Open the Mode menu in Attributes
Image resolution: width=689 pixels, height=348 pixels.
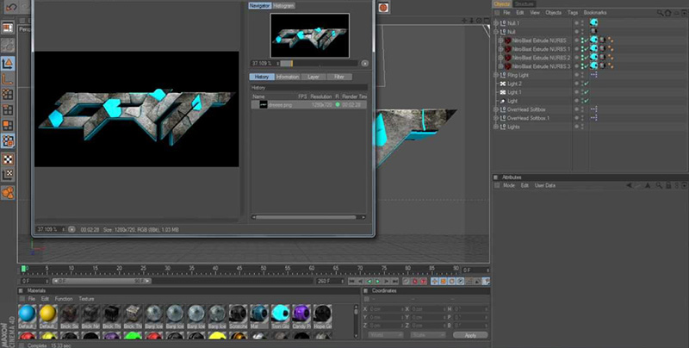tap(509, 185)
